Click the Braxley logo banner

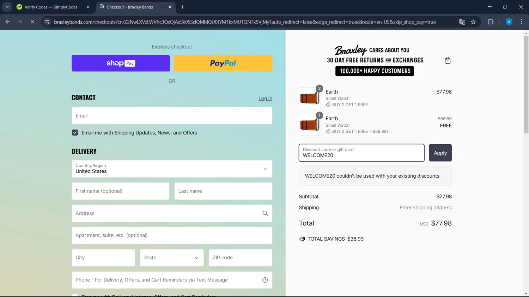pos(375,60)
